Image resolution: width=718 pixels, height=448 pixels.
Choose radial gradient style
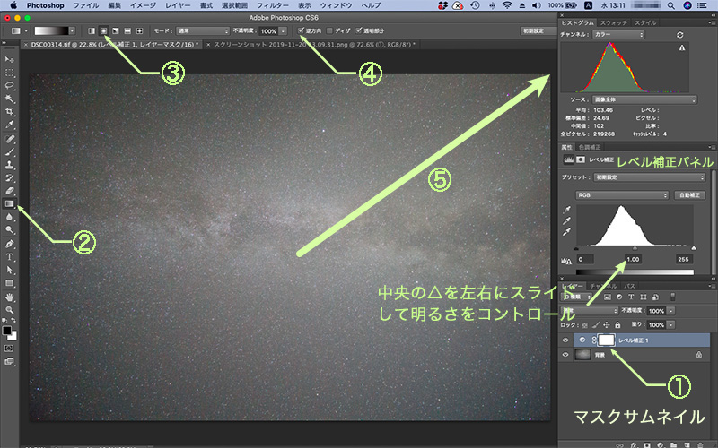(x=104, y=30)
